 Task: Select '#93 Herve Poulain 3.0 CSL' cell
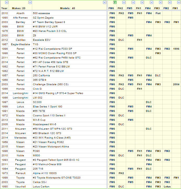pyautogui.click(x=69, y=31)
